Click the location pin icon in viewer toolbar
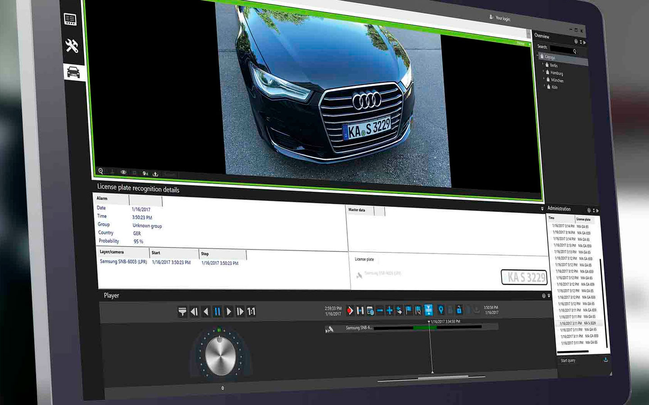The height and width of the screenshot is (405, 649). (145, 173)
